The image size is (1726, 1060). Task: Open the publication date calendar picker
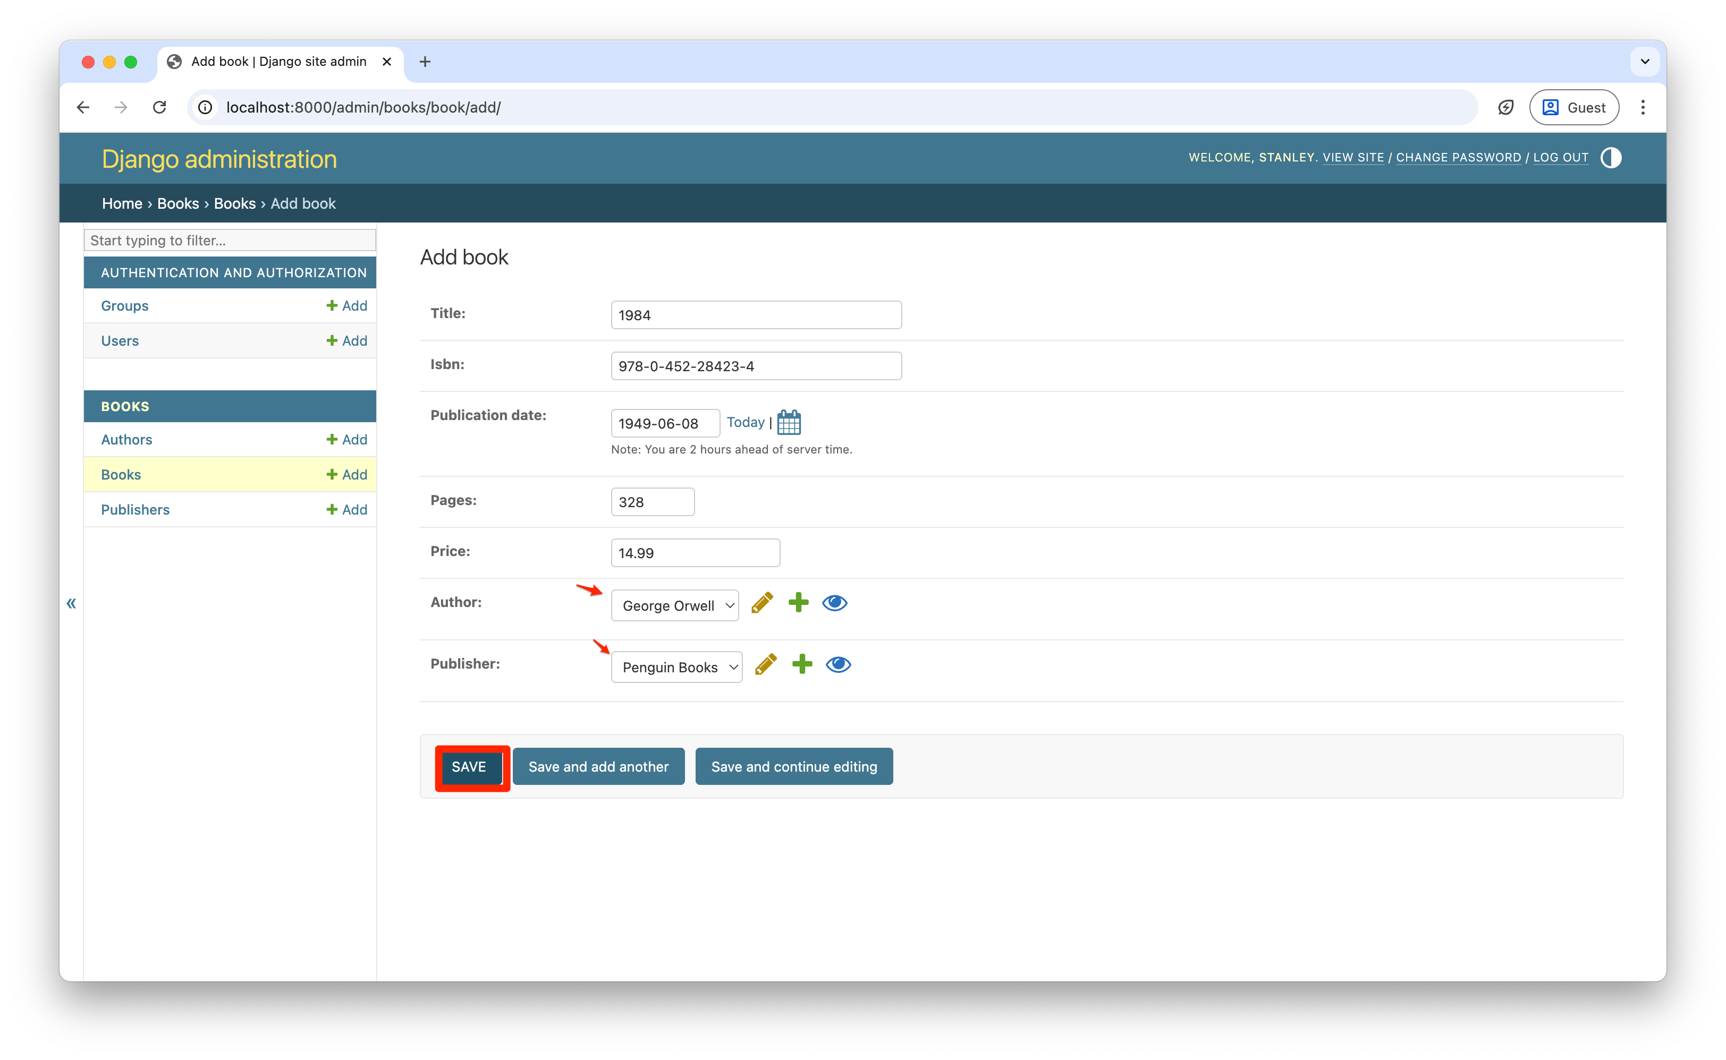coord(788,423)
